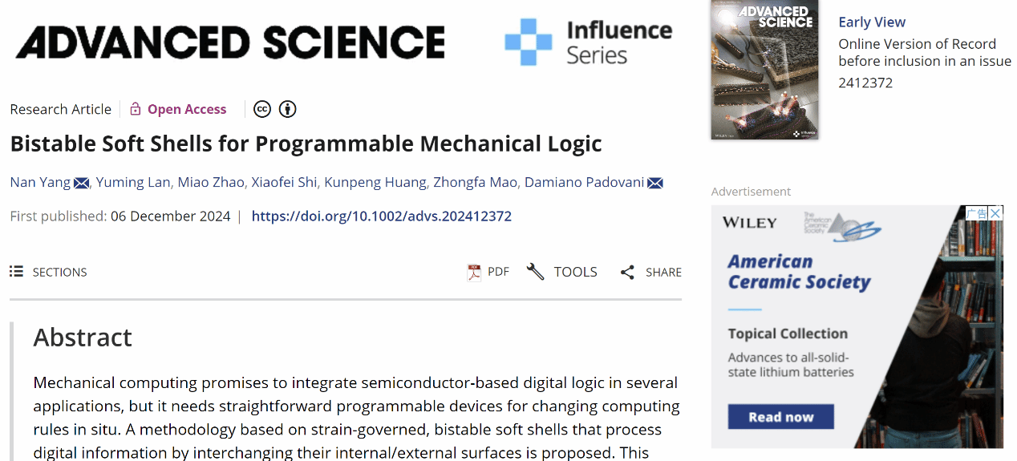The width and height of the screenshot is (1017, 461).
Task: Expand the TOOLS menu
Action: point(575,272)
